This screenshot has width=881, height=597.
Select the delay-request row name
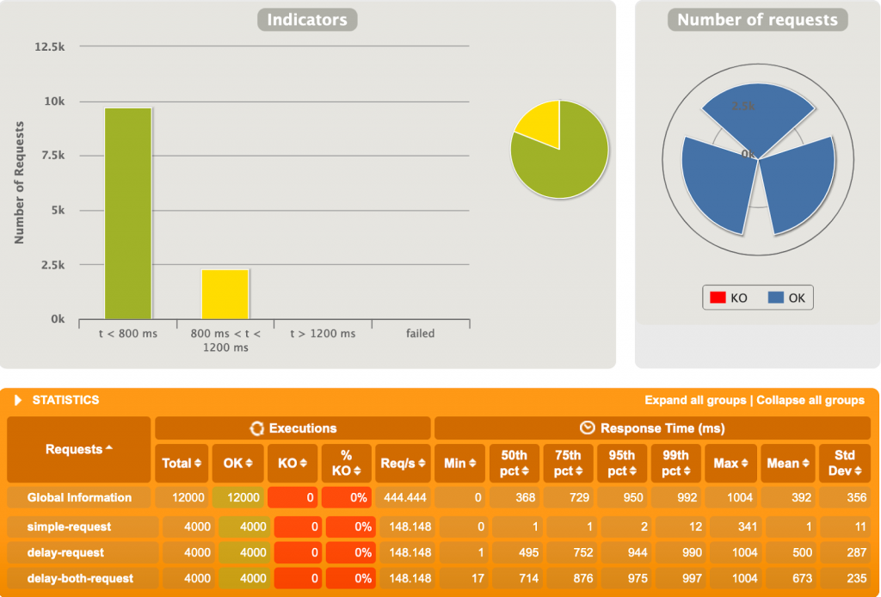[65, 552]
